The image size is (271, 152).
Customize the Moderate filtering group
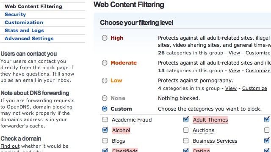tap(258, 71)
